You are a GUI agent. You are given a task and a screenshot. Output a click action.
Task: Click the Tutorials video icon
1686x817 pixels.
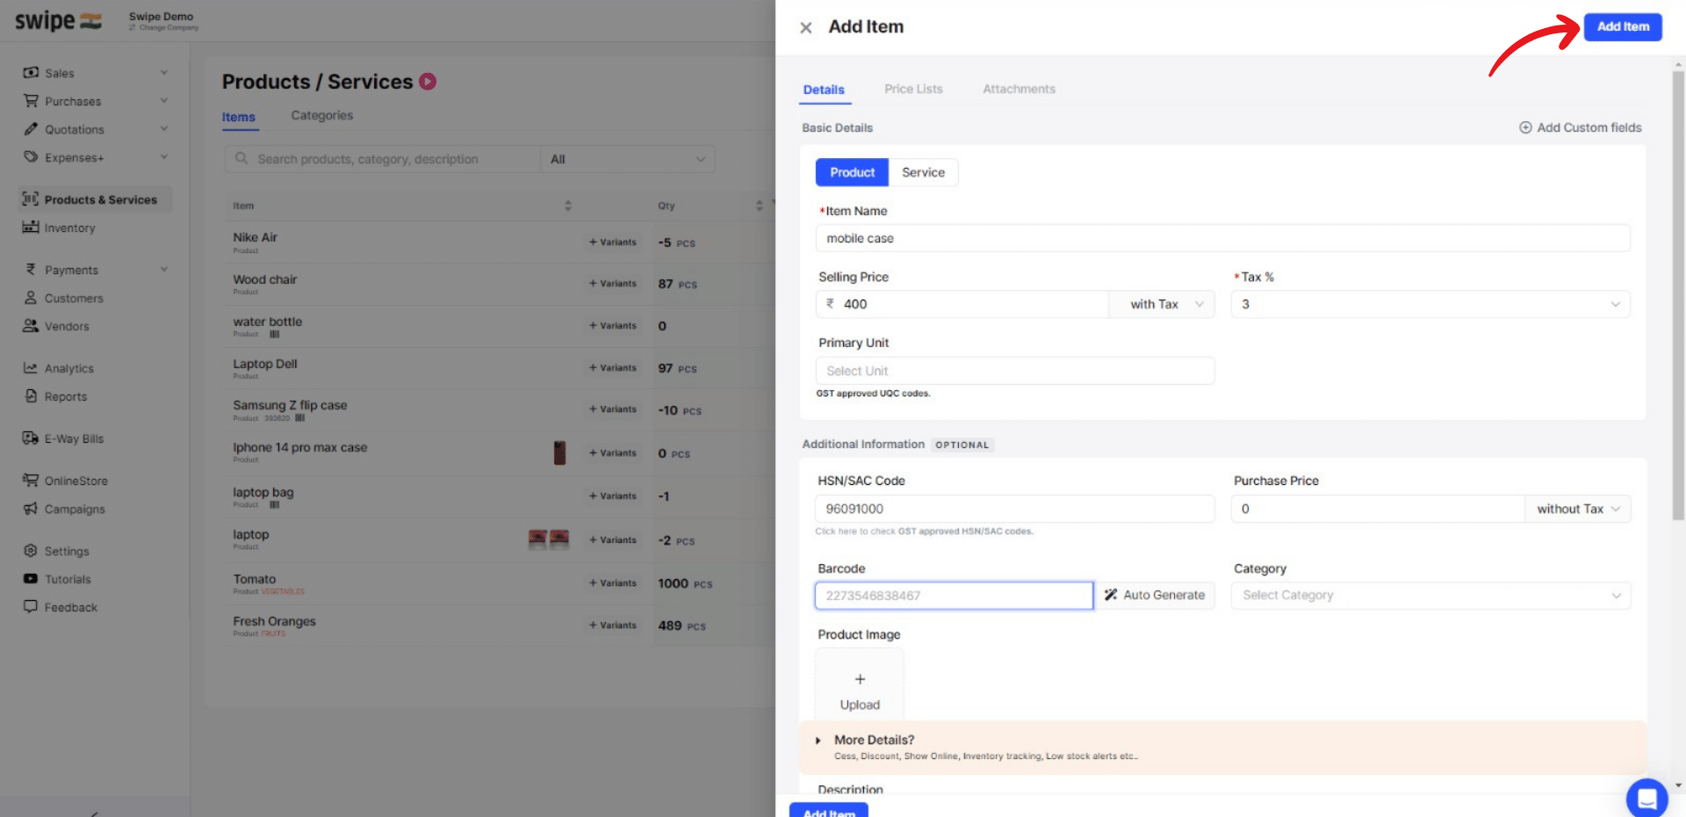[x=31, y=579]
